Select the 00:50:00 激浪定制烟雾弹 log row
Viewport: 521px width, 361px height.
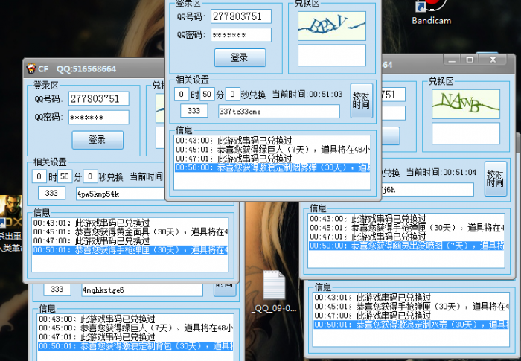click(x=272, y=167)
